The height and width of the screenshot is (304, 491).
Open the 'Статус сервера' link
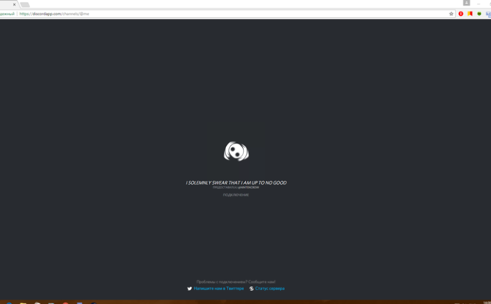point(270,288)
